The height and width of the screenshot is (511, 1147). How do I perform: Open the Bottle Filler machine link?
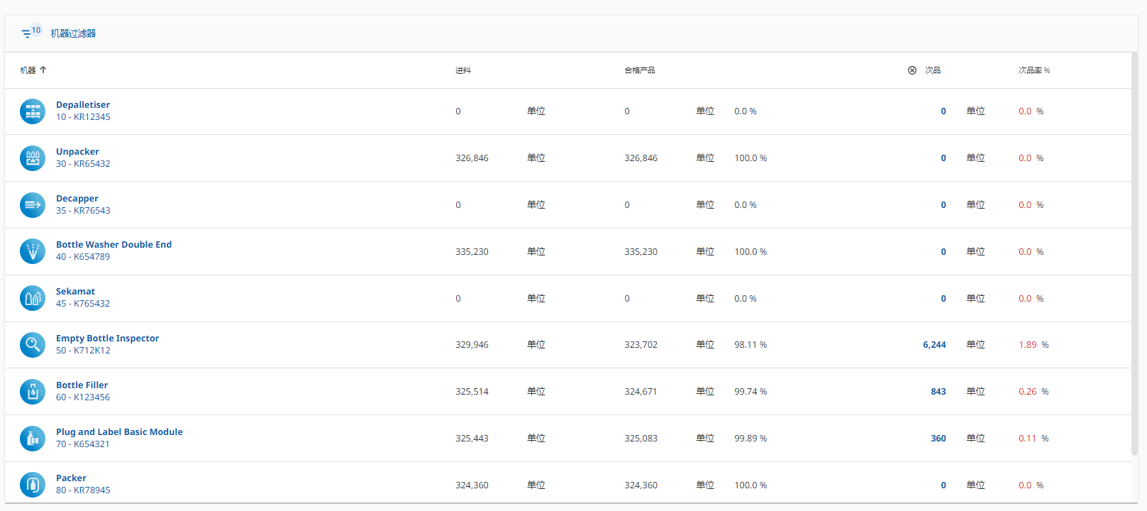click(x=82, y=385)
